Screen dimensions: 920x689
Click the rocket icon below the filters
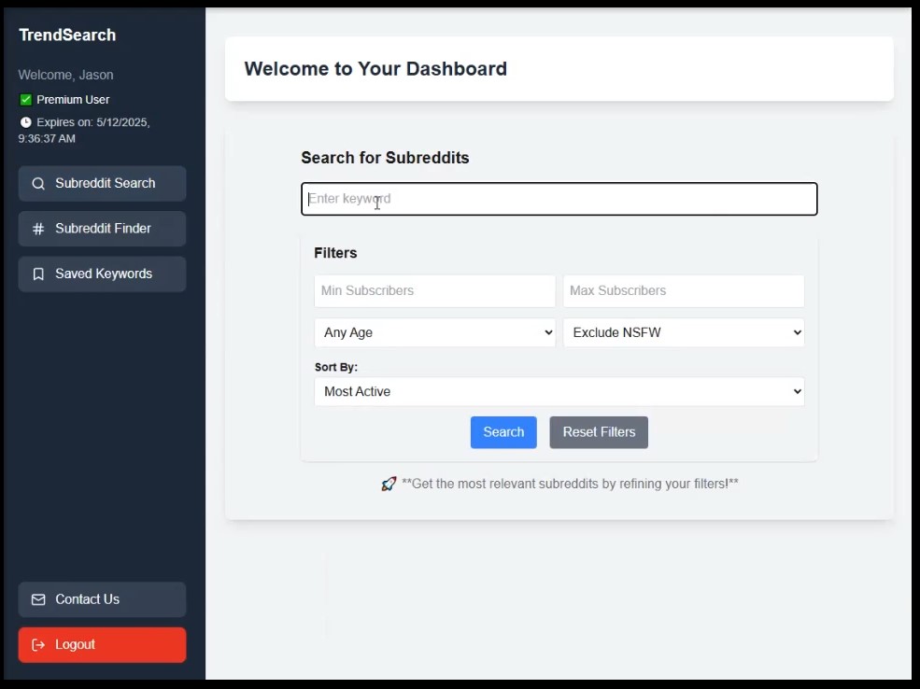[x=389, y=484]
